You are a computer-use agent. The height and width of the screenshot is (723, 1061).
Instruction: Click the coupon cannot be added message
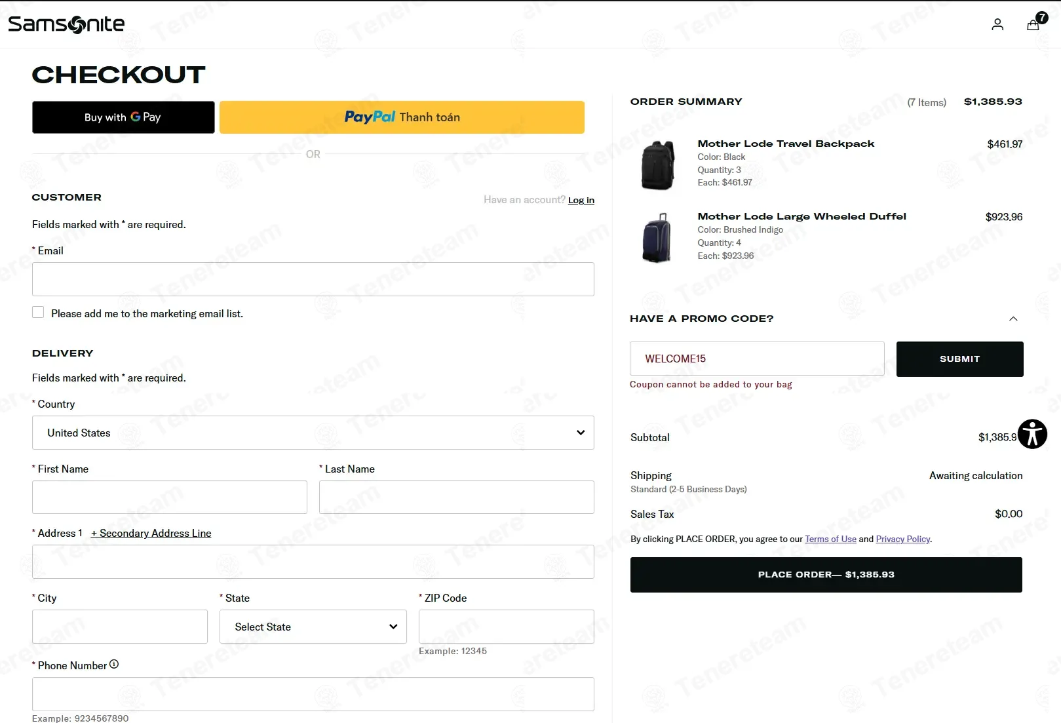[x=710, y=384]
